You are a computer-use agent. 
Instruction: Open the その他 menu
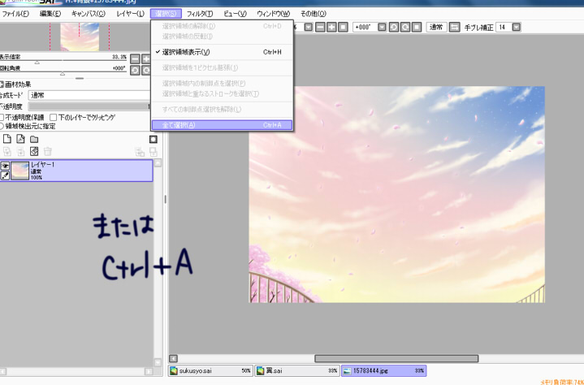coord(314,14)
